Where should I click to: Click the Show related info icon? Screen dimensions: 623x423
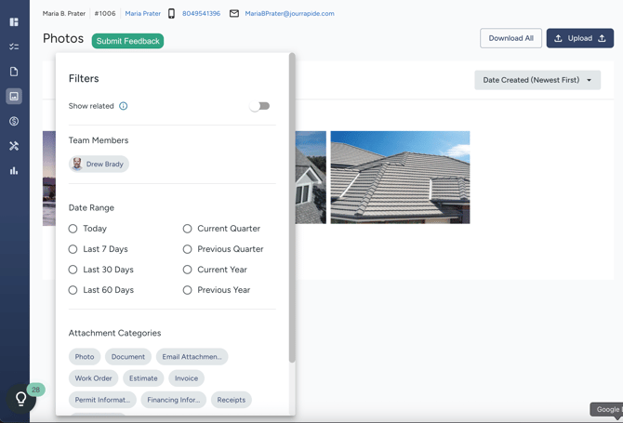123,106
